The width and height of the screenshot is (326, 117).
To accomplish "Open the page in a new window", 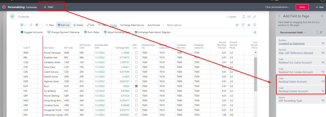I will tap(249, 17).
